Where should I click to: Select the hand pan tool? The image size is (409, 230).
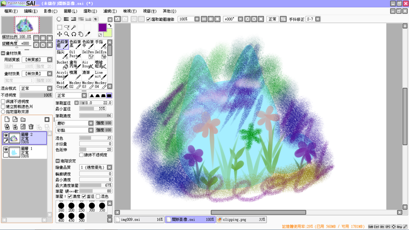pos(81,34)
